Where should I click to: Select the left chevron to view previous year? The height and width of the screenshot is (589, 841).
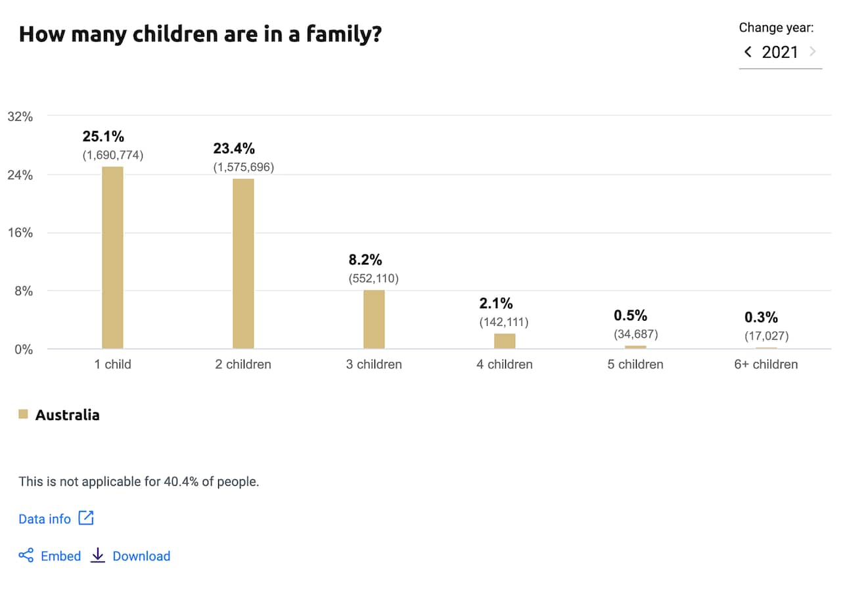748,51
